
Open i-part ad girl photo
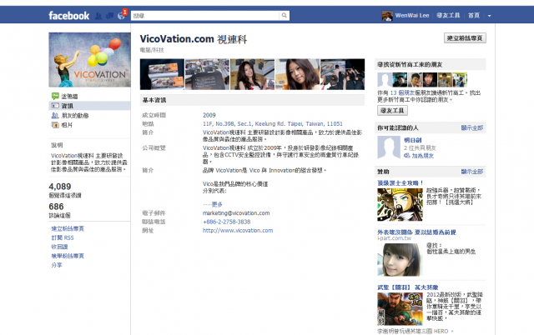[400, 260]
